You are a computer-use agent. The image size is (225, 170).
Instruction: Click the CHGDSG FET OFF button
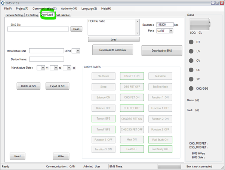(132, 129)
